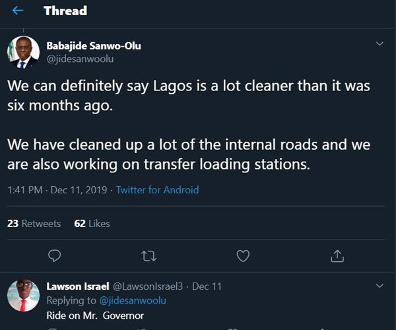Share the tweet via share icon
Screen dimensions: 396x330
tap(337, 255)
